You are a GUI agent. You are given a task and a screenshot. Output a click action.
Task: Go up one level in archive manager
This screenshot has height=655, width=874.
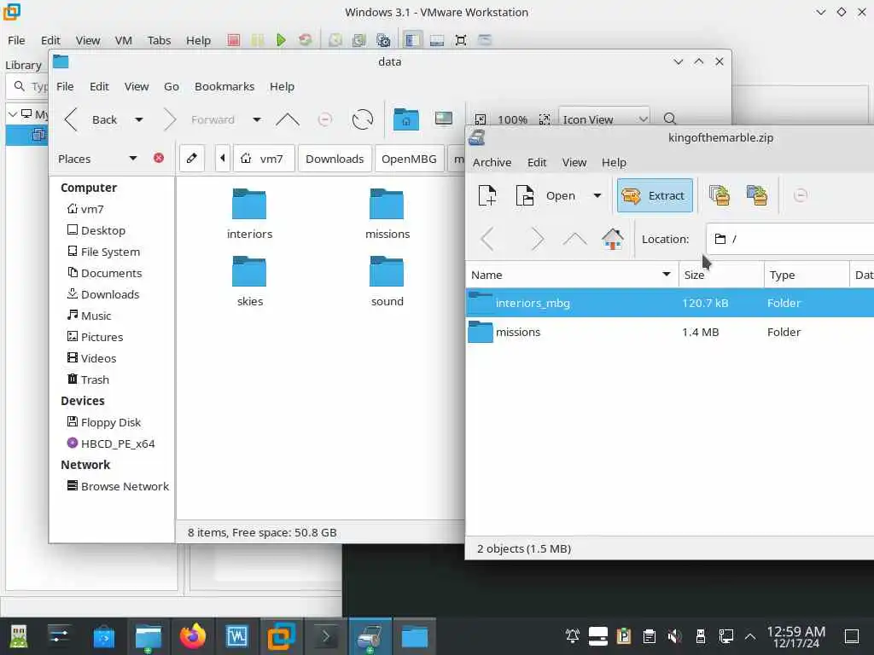[574, 239]
